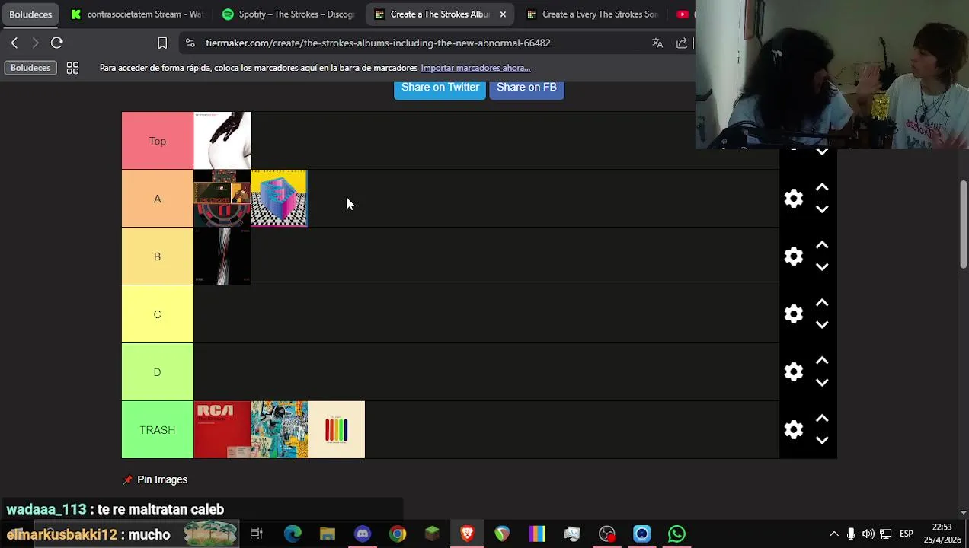Click Pin Images below the tier list
969x548 pixels.
coord(155,479)
